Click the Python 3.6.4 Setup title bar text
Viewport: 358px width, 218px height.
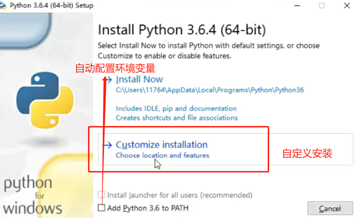(52, 6)
